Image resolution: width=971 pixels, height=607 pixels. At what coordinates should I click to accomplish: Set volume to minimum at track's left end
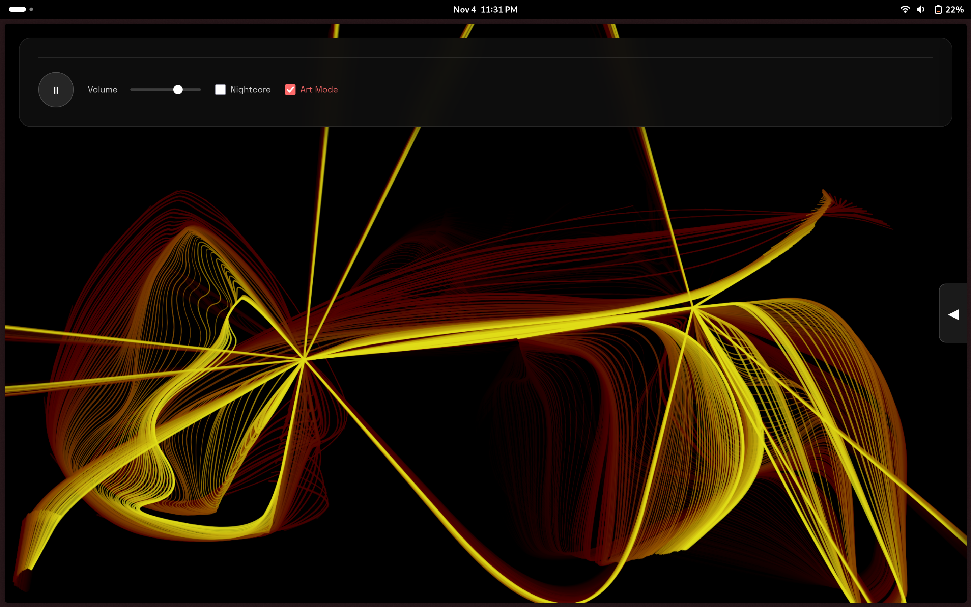(132, 89)
